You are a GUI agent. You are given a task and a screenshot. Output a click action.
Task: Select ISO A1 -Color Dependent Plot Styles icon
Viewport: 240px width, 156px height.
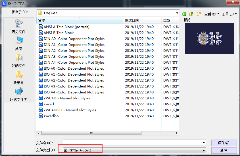[41, 74]
